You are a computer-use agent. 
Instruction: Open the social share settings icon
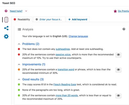6,28
